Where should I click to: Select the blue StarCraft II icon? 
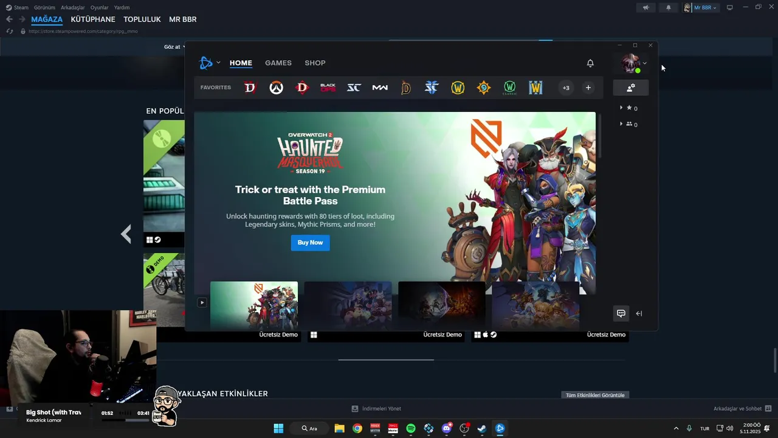pos(432,88)
